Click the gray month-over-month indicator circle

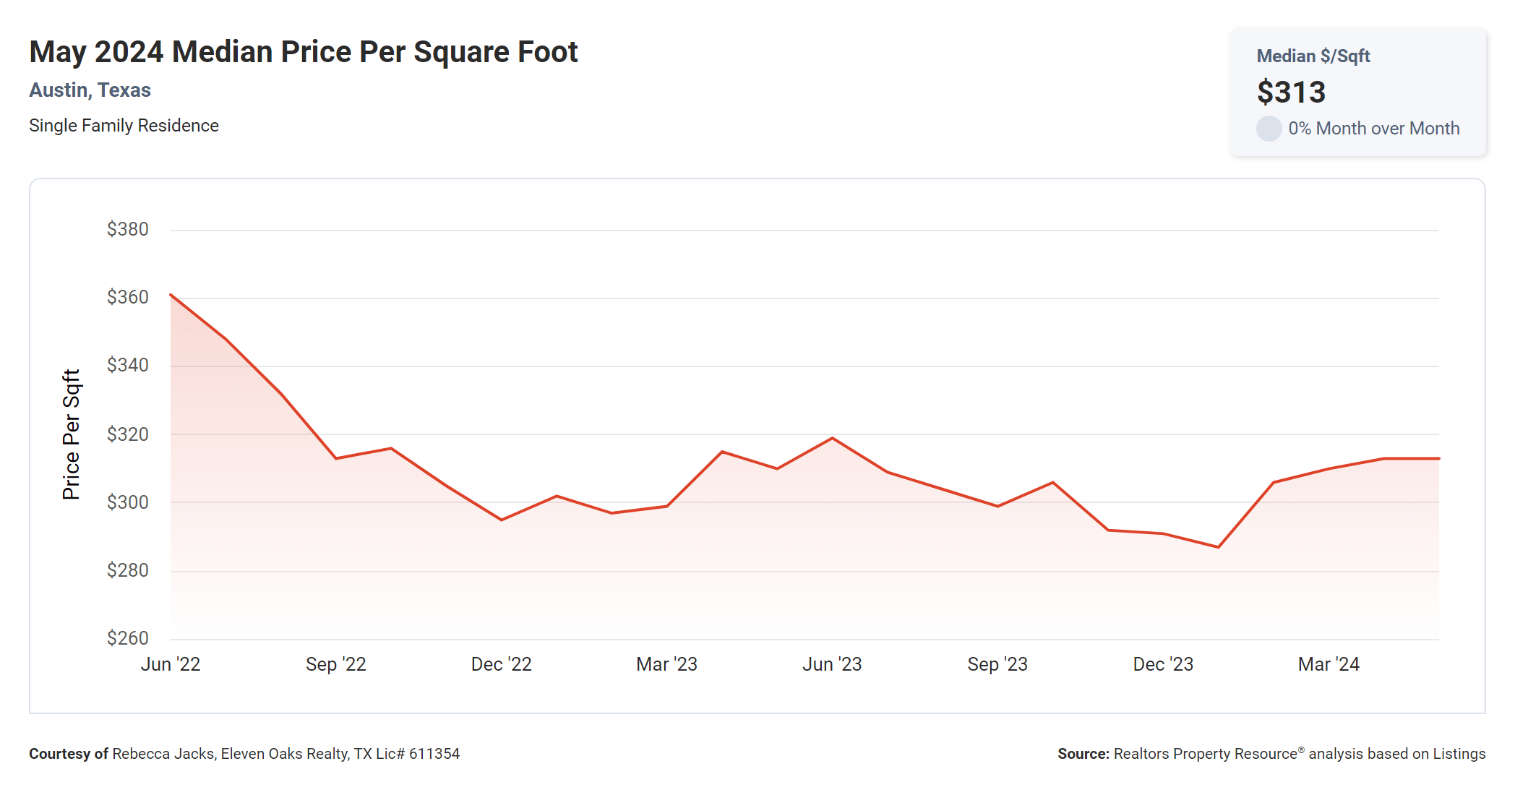(1269, 129)
